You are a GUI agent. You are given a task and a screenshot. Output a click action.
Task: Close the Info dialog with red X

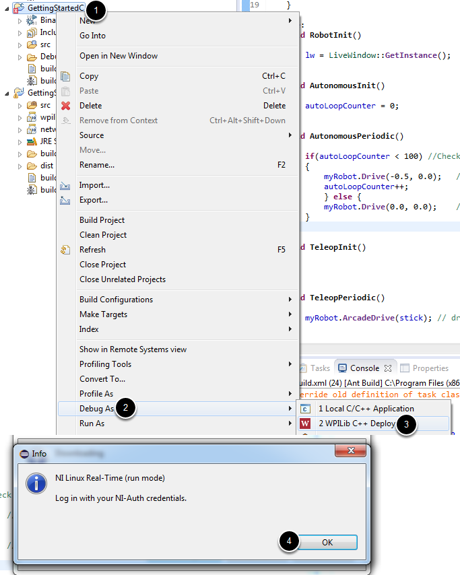(351, 450)
